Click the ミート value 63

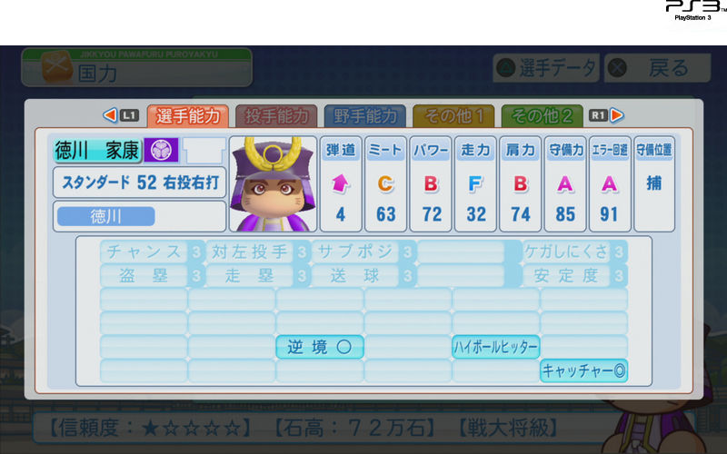(385, 214)
